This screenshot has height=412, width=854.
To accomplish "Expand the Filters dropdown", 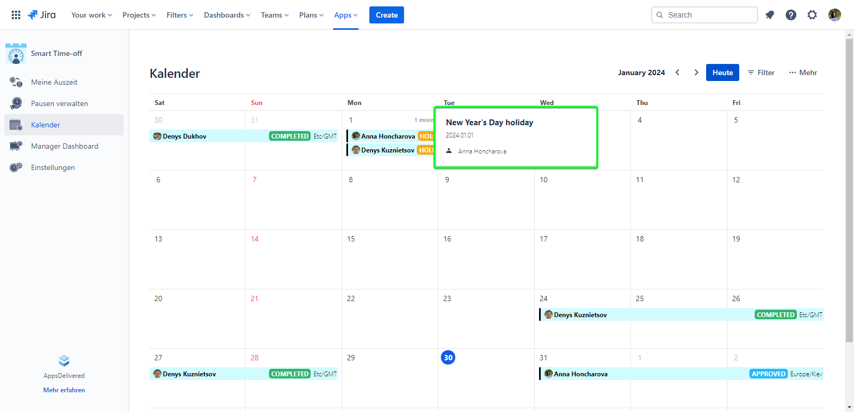I will 179,15.
